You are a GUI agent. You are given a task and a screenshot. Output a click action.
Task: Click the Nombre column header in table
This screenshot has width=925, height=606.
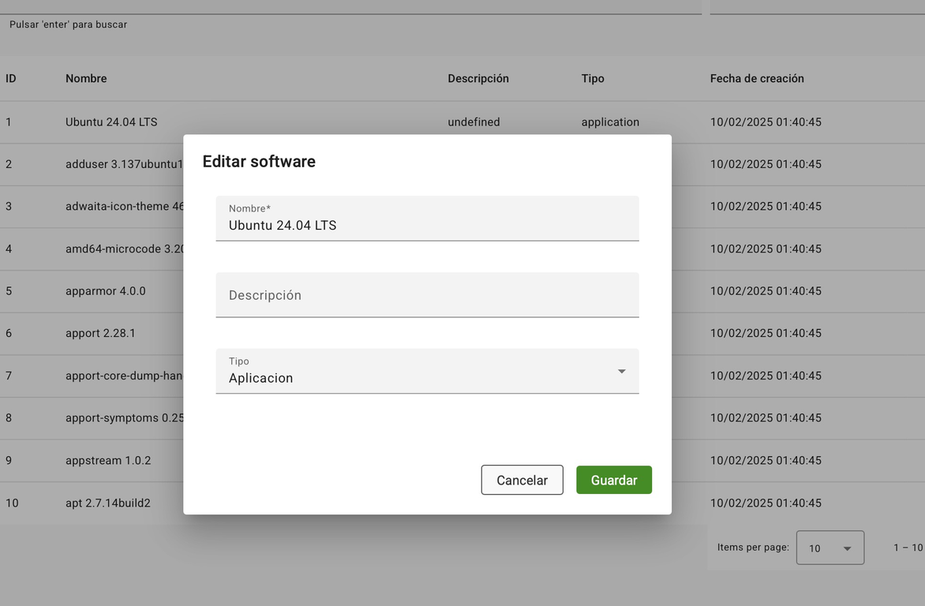click(86, 79)
